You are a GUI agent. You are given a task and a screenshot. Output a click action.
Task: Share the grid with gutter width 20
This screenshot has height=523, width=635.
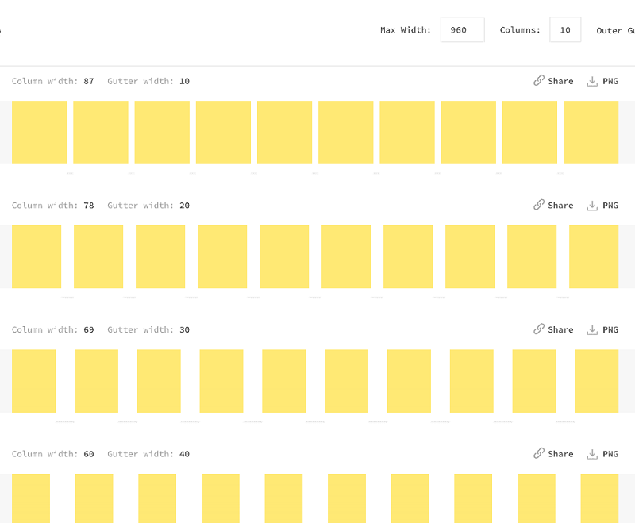(553, 206)
